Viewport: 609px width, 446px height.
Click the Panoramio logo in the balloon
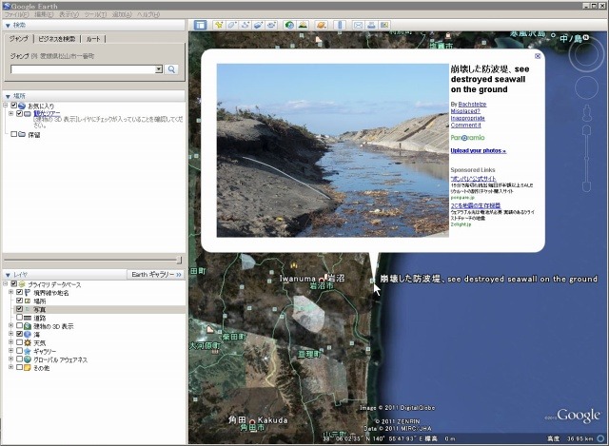[467, 137]
